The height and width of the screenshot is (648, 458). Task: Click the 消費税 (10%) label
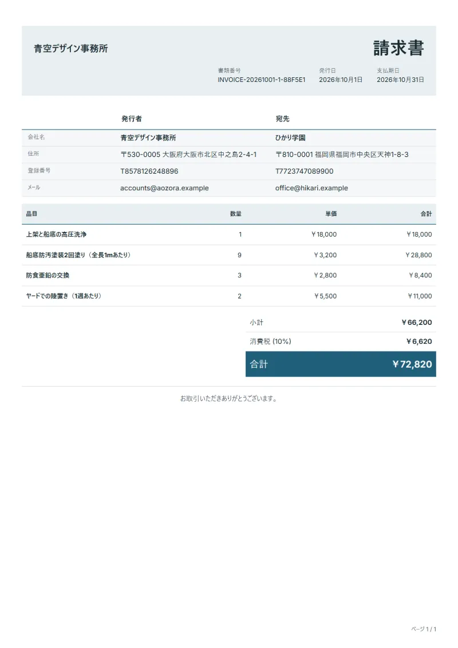pos(270,341)
